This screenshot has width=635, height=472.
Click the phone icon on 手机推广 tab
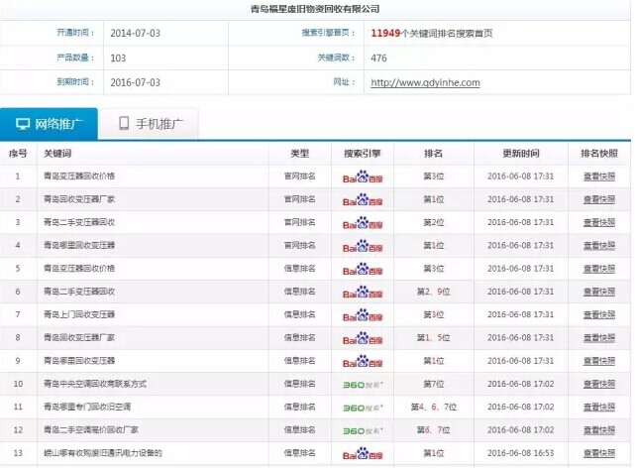click(x=124, y=124)
